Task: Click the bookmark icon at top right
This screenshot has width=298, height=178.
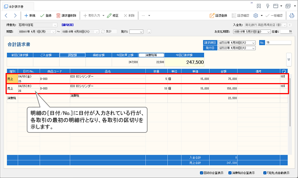Action: [259, 6]
